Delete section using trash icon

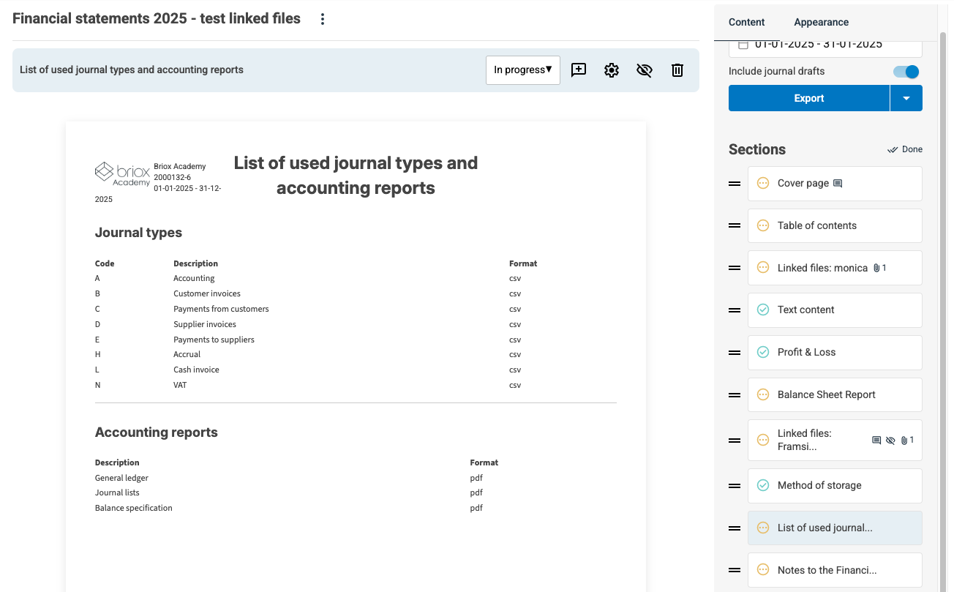[677, 70]
